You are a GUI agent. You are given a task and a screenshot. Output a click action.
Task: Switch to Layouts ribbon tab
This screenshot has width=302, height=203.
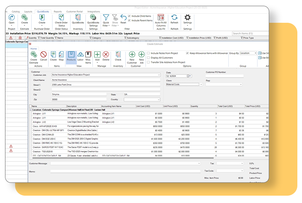[28, 12]
